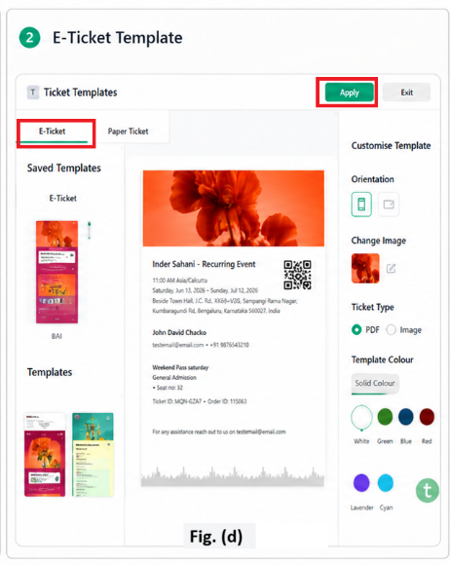Screen dimensions: 450x565
Task: Choose the Green colour swatch
Action: (x=385, y=417)
